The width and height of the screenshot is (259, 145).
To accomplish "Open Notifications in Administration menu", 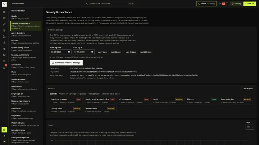I will [x=26, y=88].
